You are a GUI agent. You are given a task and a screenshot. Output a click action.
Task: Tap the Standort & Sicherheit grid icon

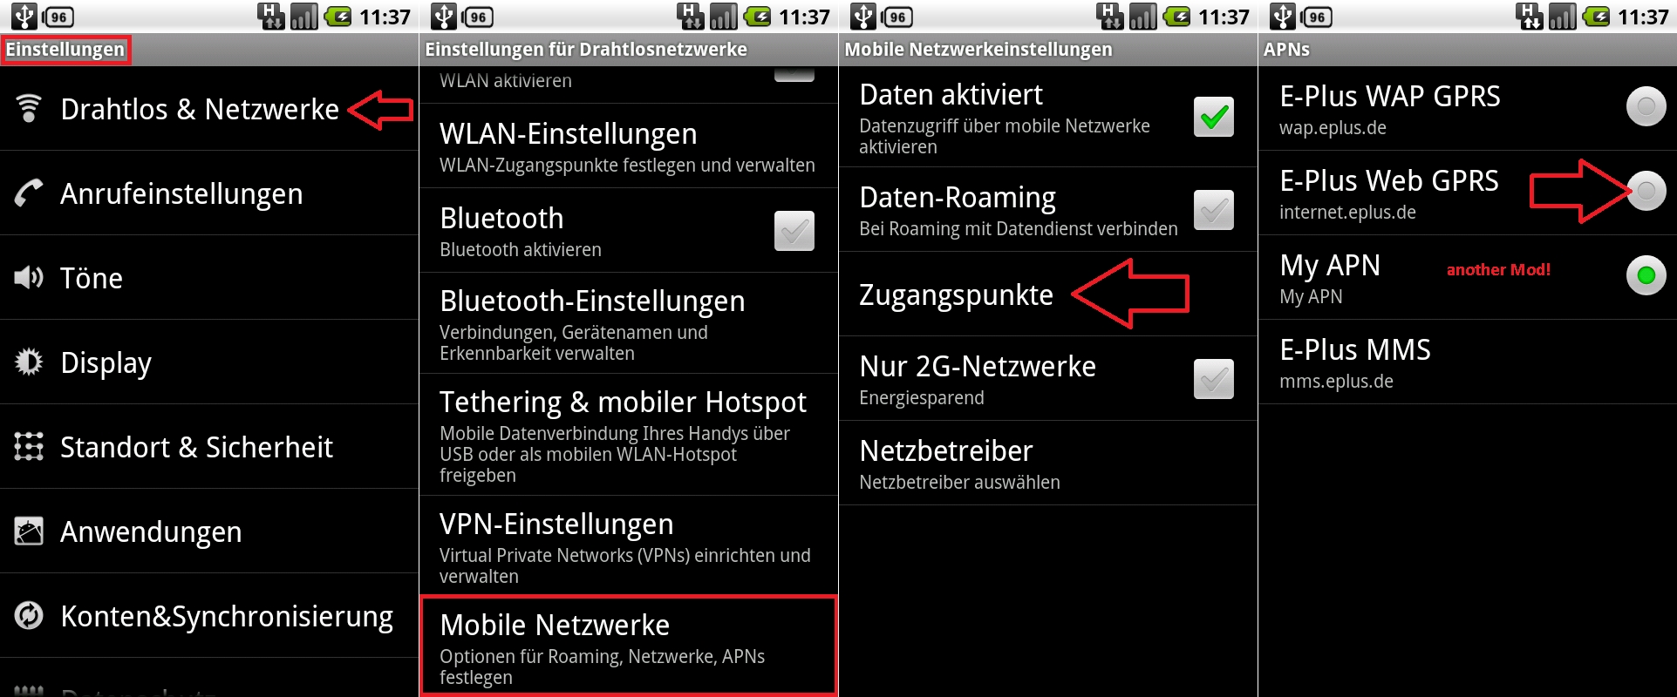[x=29, y=446]
